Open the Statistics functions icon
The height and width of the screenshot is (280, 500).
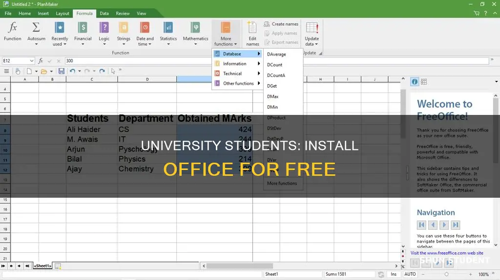point(168,28)
